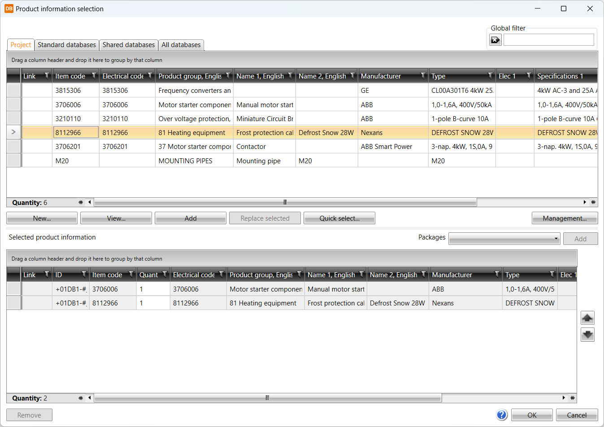The image size is (604, 427).
Task: Open filter for Item code column, upper grid
Action: tap(94, 76)
